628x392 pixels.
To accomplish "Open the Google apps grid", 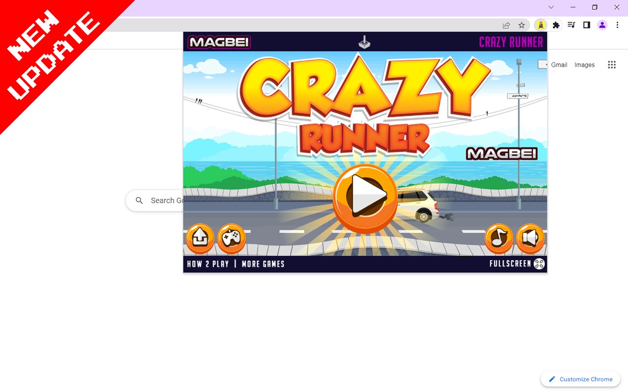I will 611,65.
